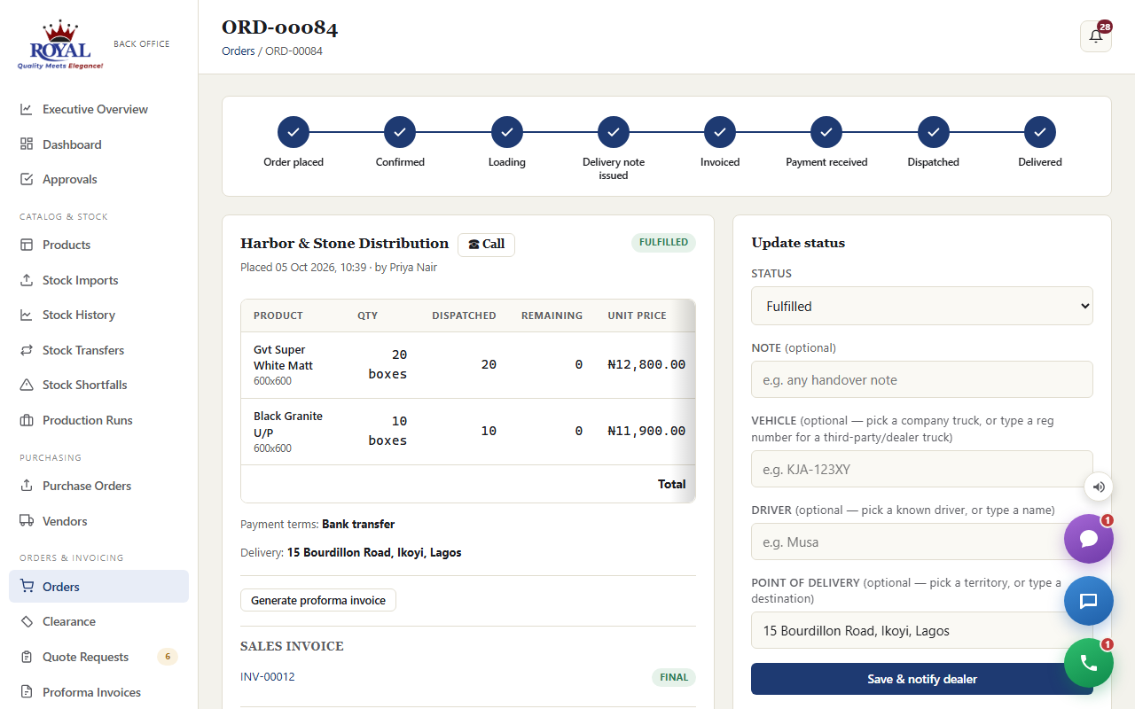Click the Executive Overview chart icon

27,109
